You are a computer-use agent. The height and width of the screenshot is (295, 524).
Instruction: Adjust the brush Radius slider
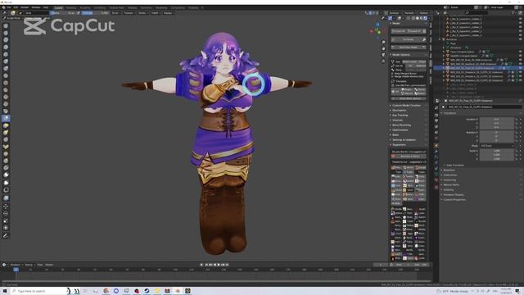click(x=63, y=13)
